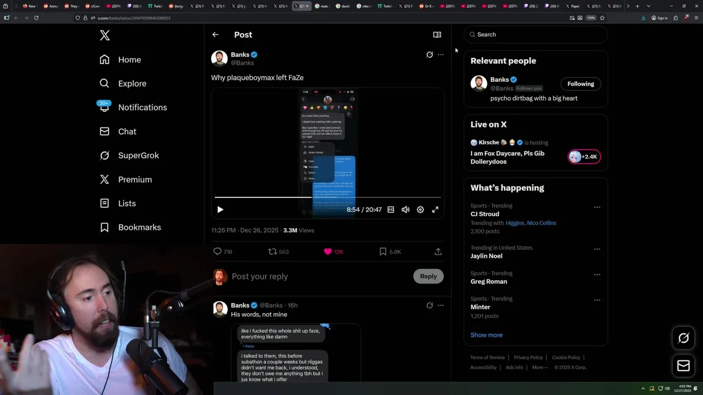Open SuperGrok
Viewport: 703px width, 395px height.
[x=129, y=155]
